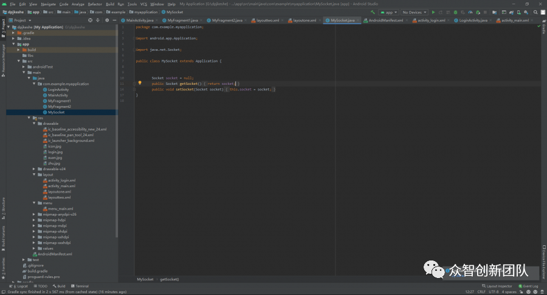This screenshot has width=547, height=295.
Task: Collapse the drawable folder
Action: [34, 124]
